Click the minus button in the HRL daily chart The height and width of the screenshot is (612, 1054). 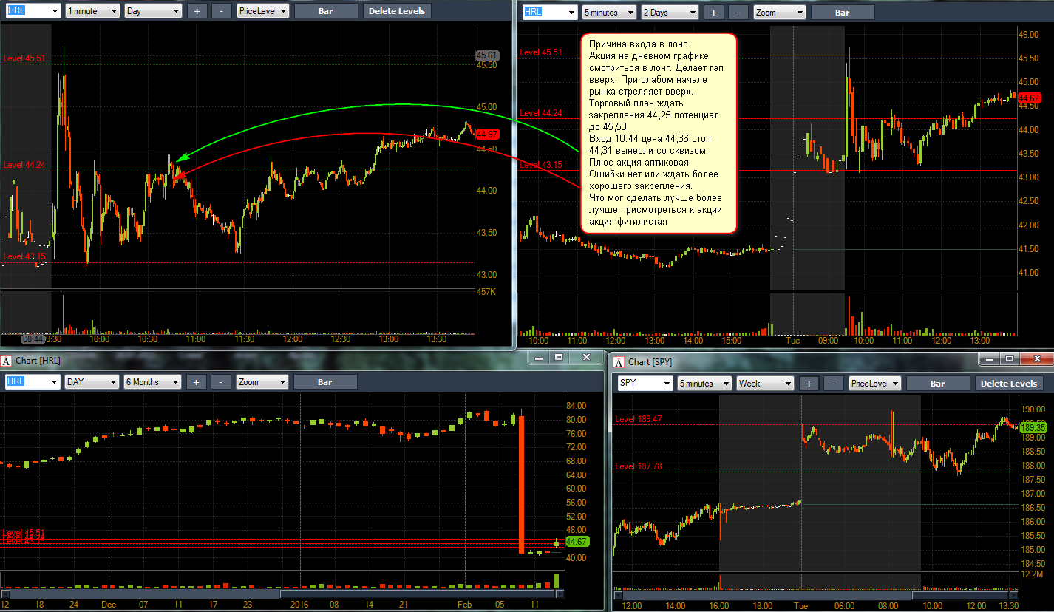(221, 382)
